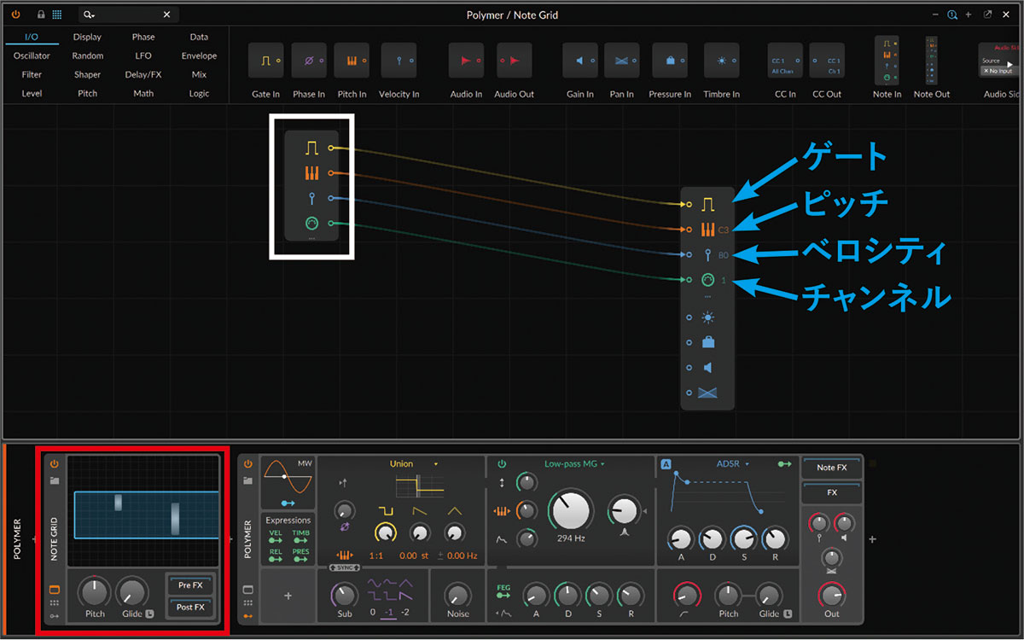Add the Gain In module
Viewport: 1024px width, 640px height.
pyautogui.click(x=579, y=61)
